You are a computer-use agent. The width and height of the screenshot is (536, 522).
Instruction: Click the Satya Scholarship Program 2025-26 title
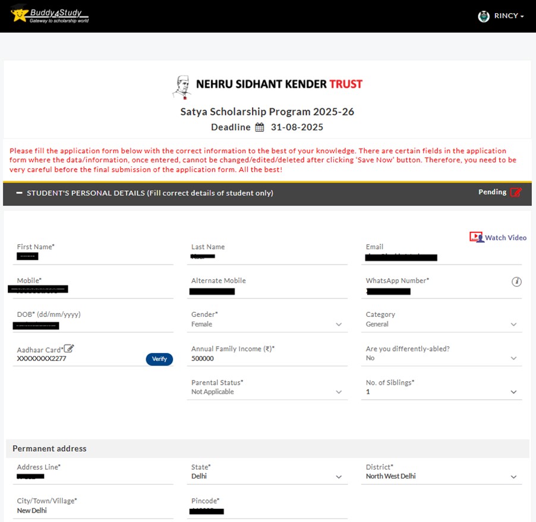[267, 112]
